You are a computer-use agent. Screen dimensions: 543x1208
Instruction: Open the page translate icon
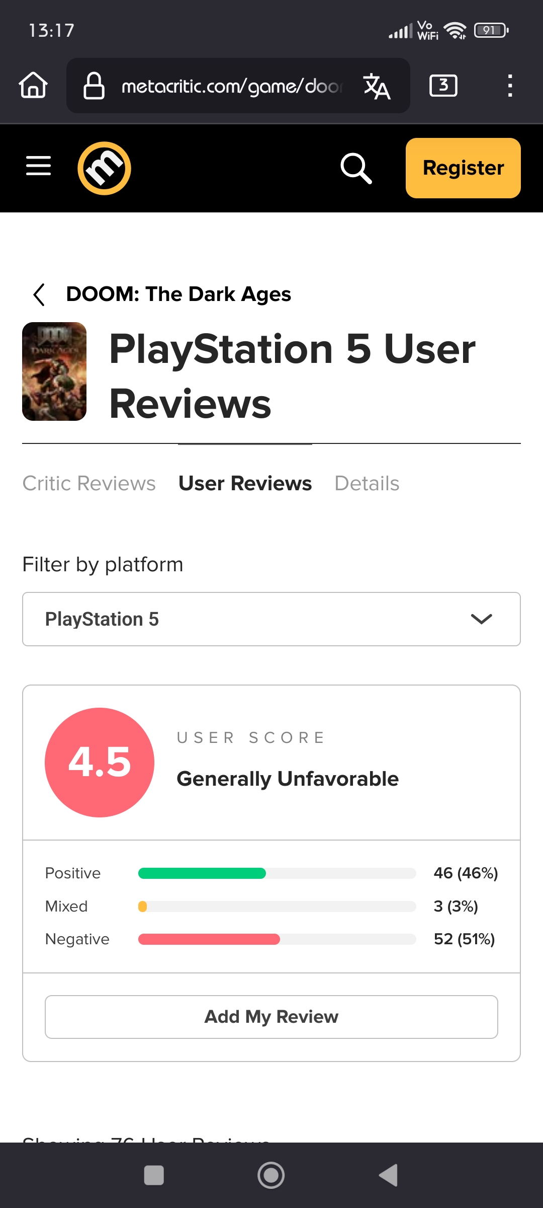click(x=377, y=86)
